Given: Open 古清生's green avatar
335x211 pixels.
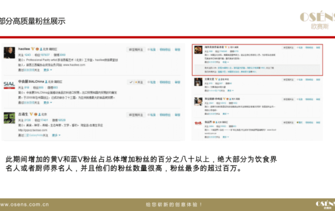Looking at the screenshot, I should [9, 118].
